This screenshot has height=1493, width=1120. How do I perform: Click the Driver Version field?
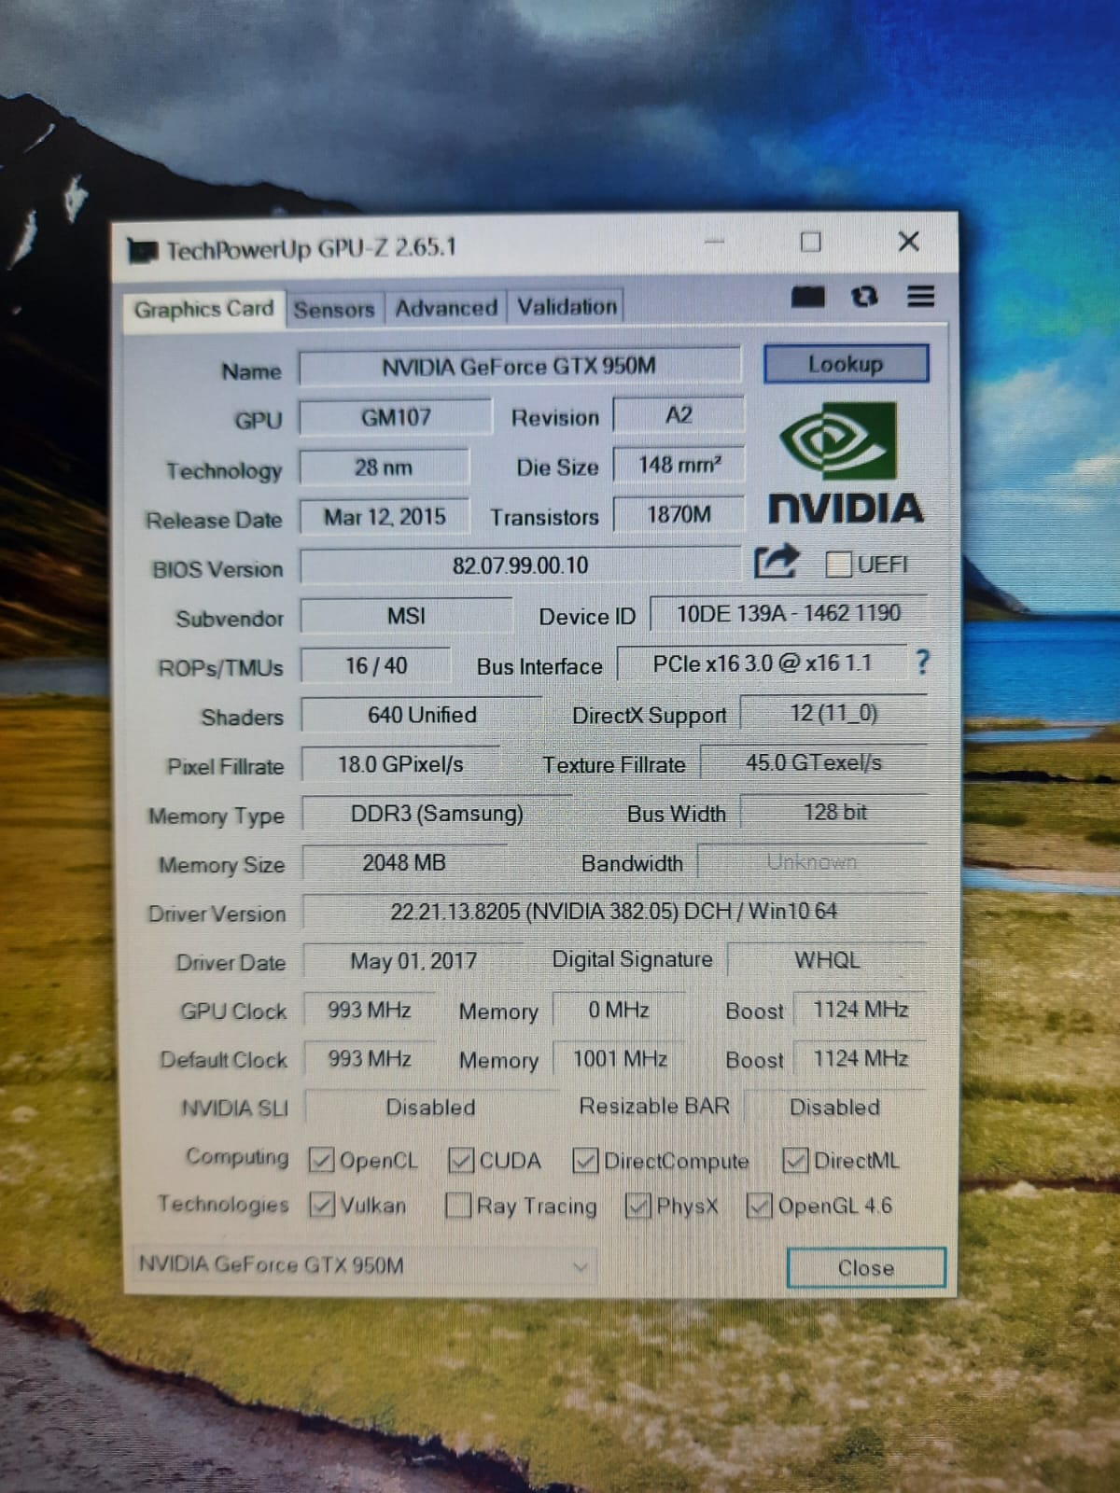(x=614, y=911)
